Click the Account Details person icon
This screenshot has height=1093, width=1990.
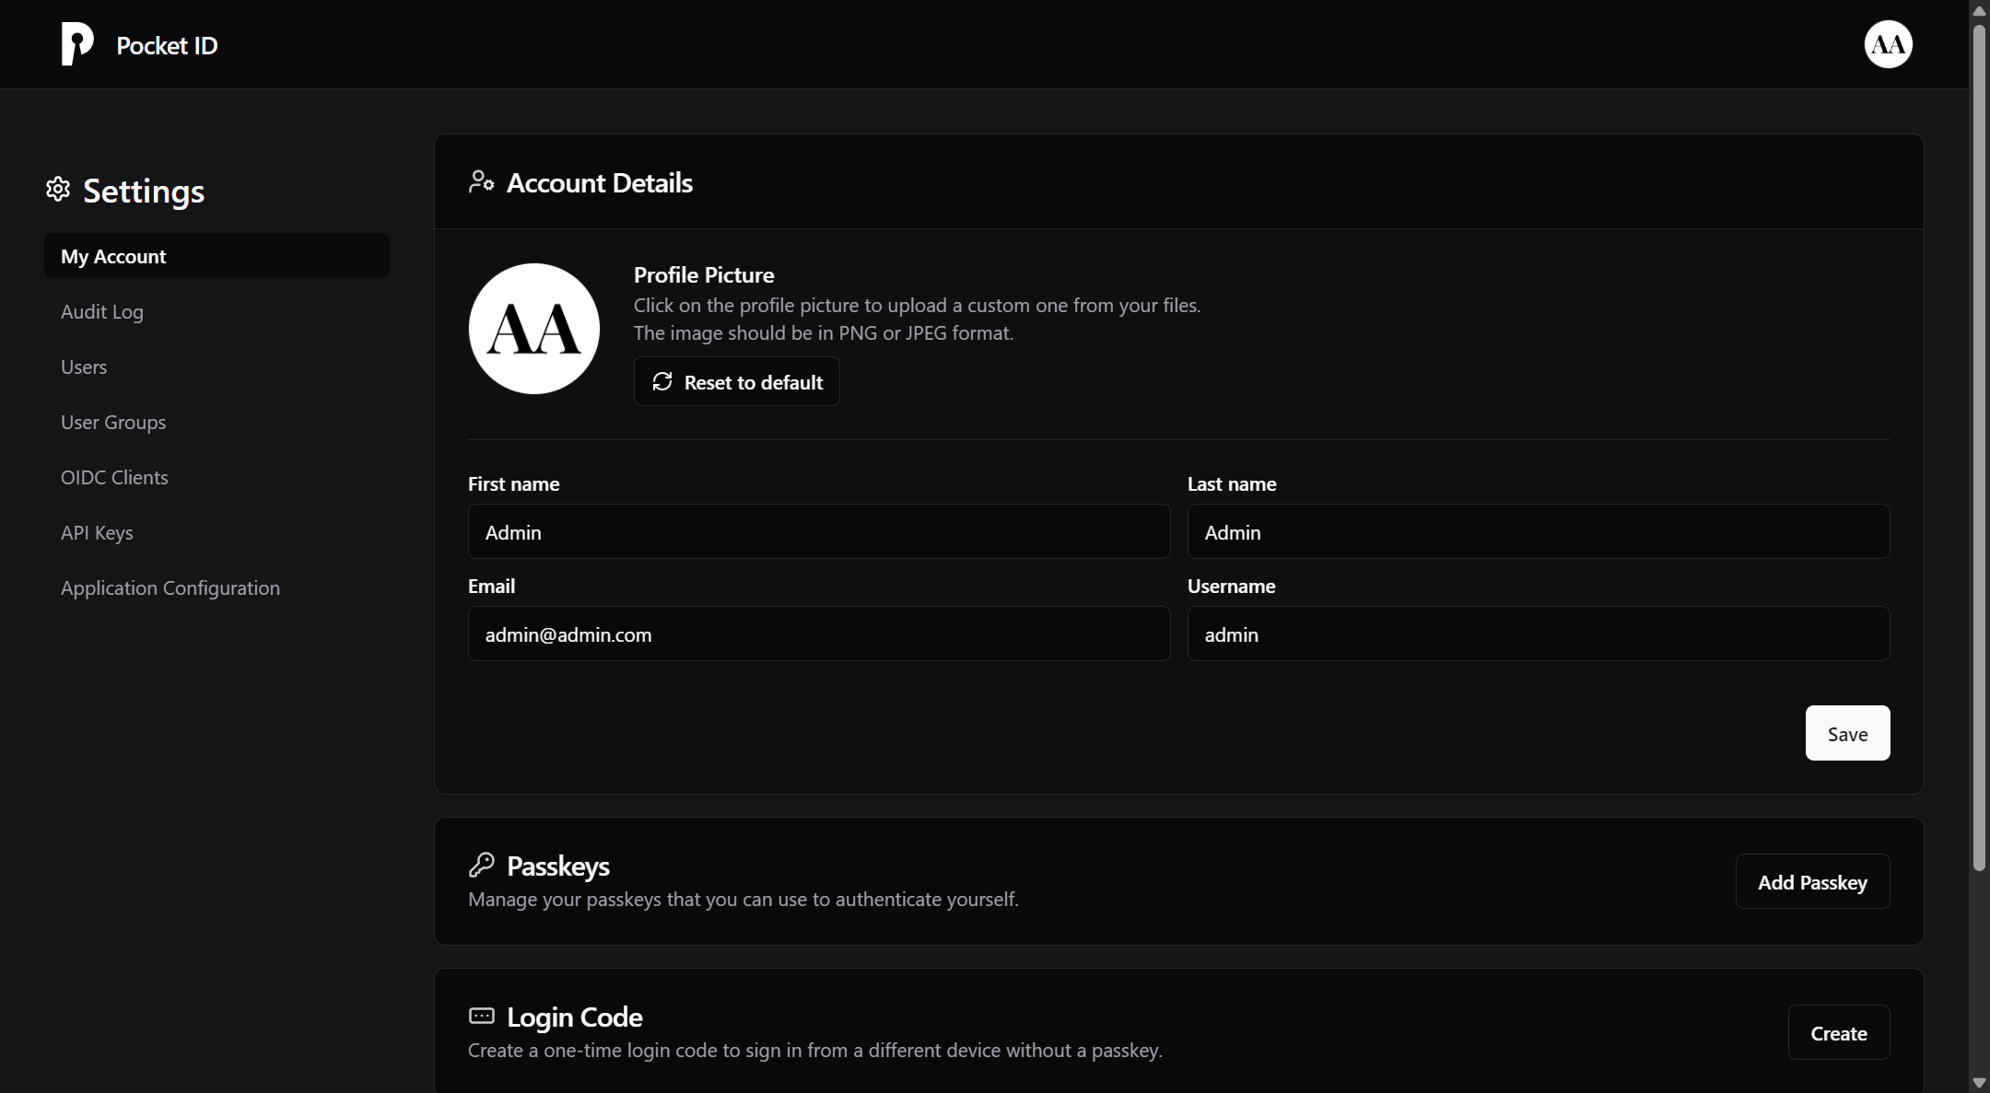[x=481, y=181]
